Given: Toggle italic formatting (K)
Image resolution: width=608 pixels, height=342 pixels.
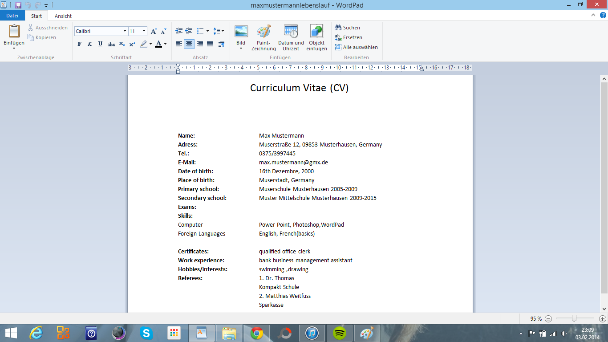Looking at the screenshot, I should (x=89, y=44).
